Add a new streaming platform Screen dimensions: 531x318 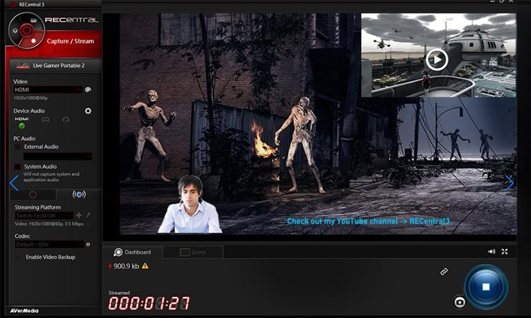click(79, 215)
